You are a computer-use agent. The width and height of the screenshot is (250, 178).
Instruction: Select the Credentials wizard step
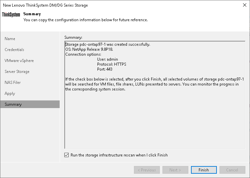tap(30, 50)
